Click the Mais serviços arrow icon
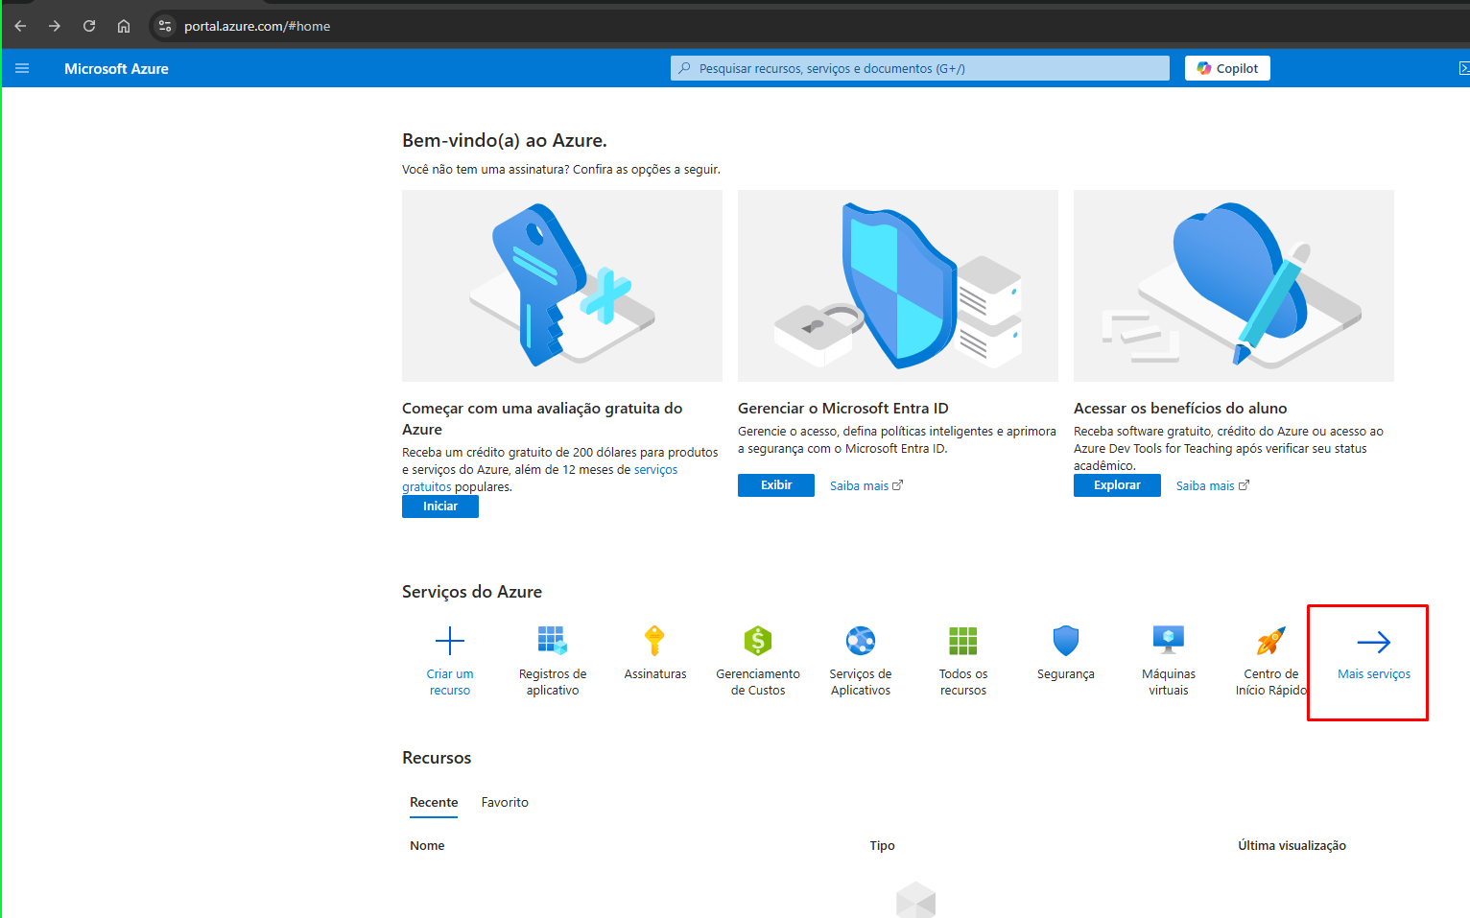This screenshot has height=918, width=1470. tap(1374, 642)
